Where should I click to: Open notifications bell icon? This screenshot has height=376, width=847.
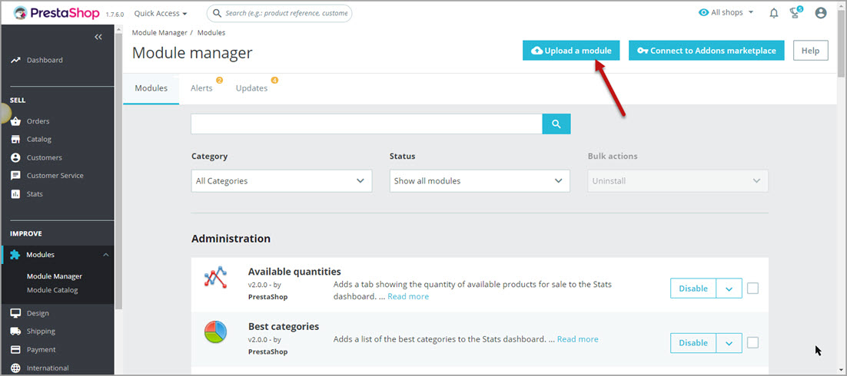click(773, 13)
